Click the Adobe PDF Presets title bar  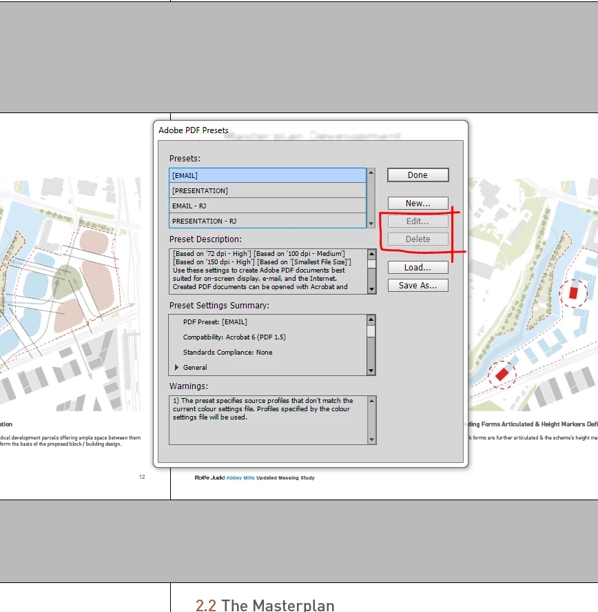click(x=311, y=130)
